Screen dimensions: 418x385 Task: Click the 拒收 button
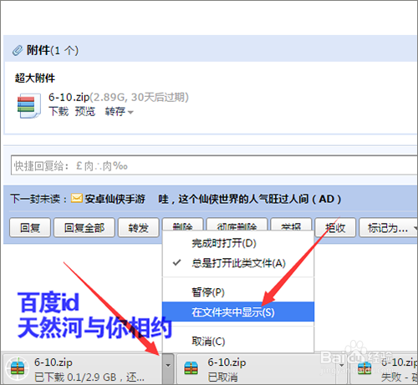335,227
